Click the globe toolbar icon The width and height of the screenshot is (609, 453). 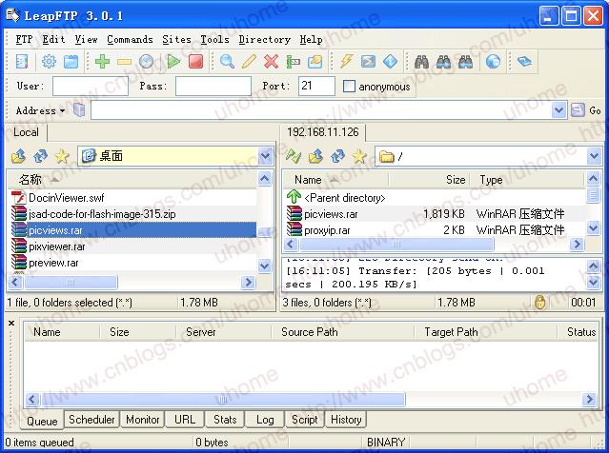[493, 61]
